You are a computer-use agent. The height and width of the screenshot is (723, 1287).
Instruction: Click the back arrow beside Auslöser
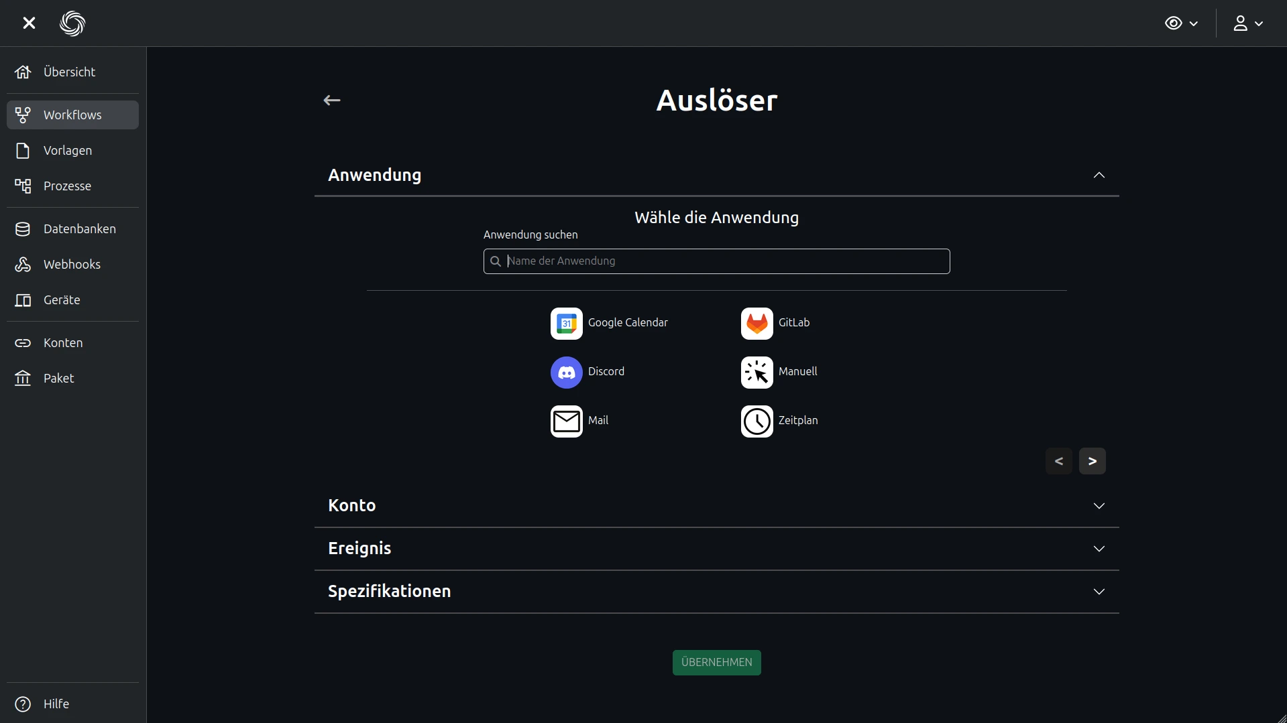332,101
